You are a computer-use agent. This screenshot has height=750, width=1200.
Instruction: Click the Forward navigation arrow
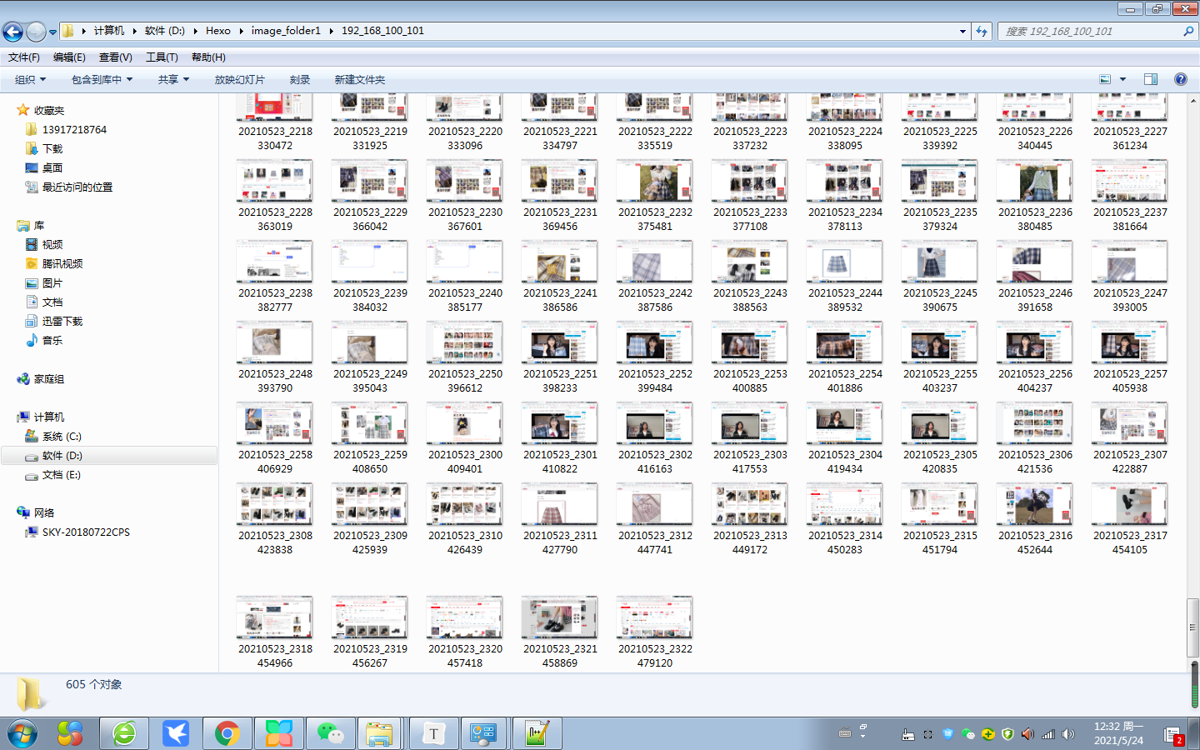pos(36,32)
